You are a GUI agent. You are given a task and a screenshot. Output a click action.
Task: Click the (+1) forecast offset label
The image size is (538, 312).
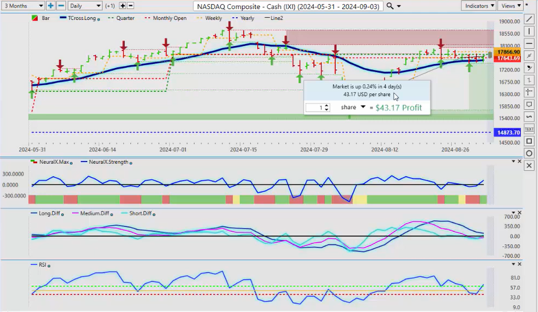click(110, 6)
